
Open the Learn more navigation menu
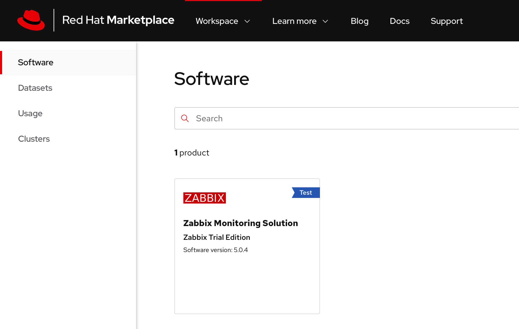300,21
